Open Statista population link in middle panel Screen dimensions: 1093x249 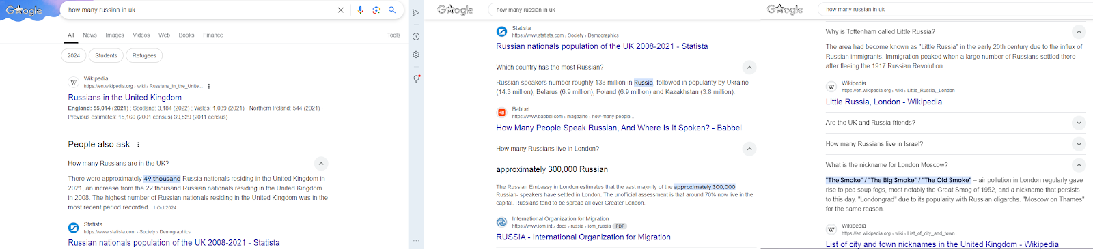coord(602,46)
